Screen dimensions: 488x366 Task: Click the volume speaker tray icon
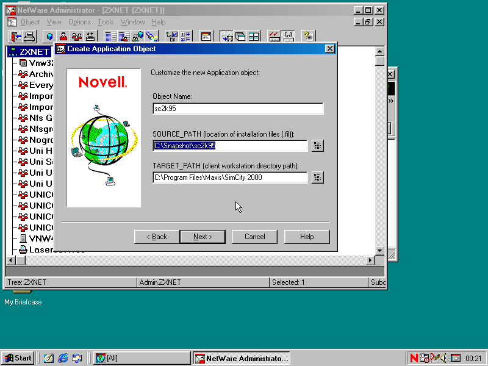pos(443,358)
